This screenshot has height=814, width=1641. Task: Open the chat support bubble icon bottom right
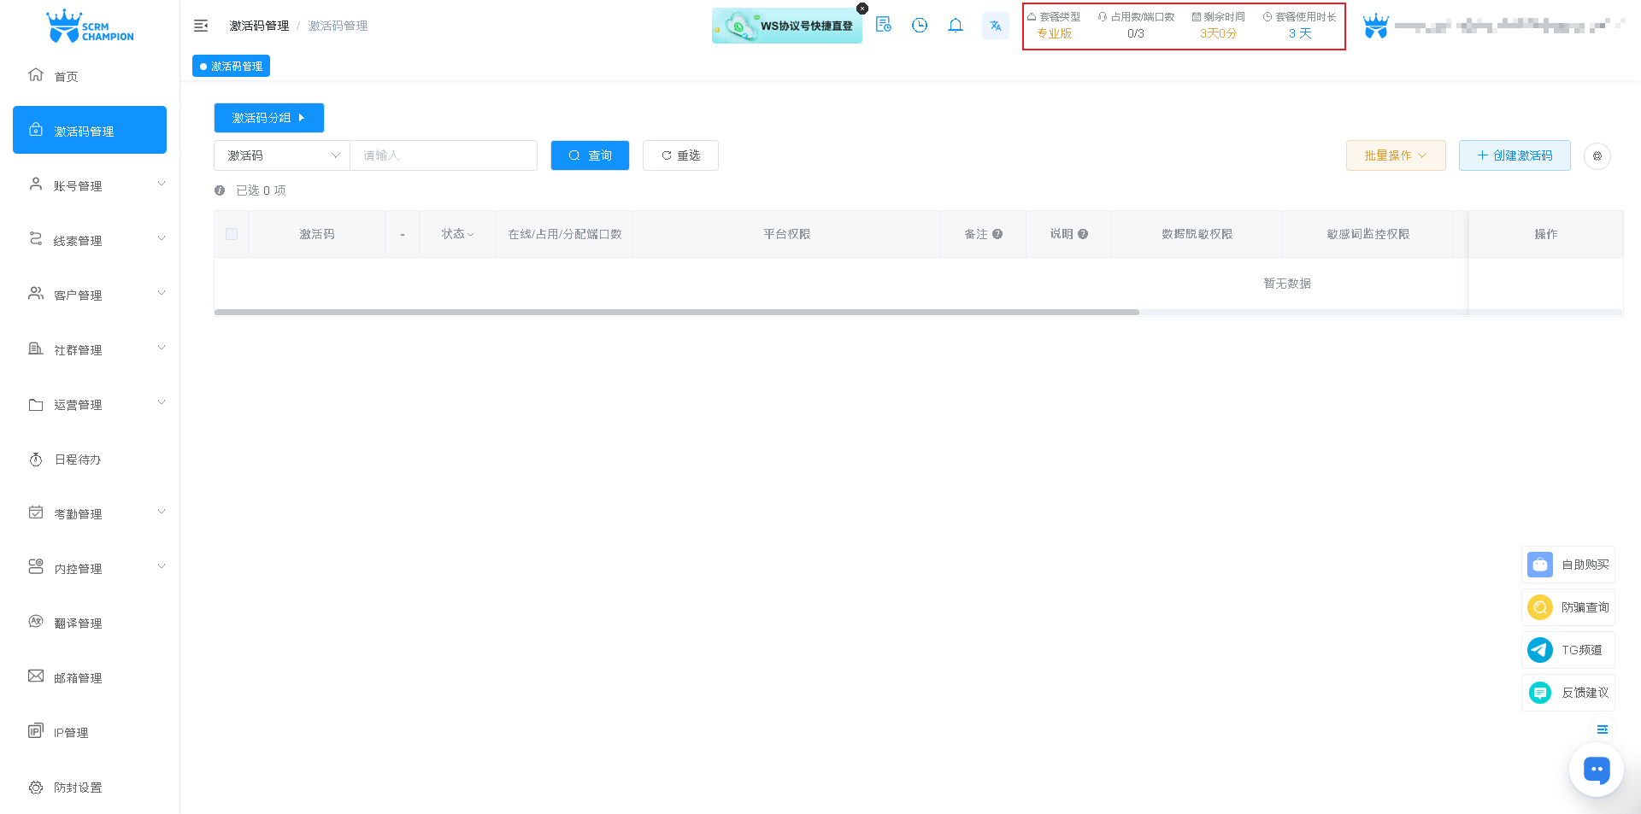coord(1596,769)
